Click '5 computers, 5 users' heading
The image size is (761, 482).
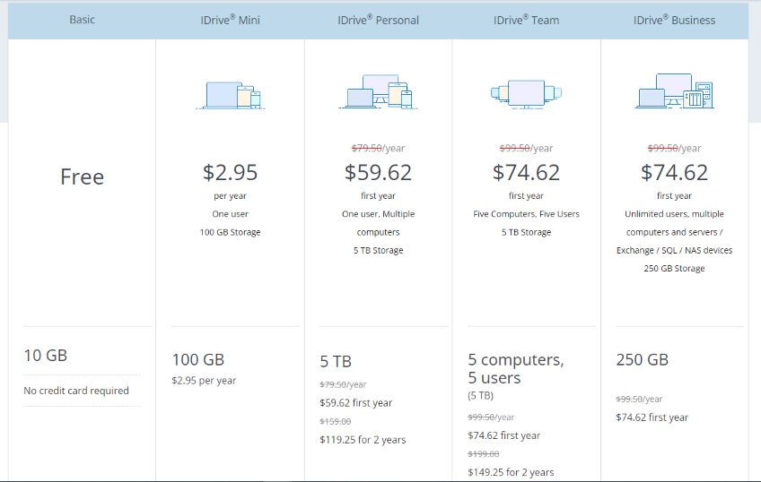tap(516, 368)
